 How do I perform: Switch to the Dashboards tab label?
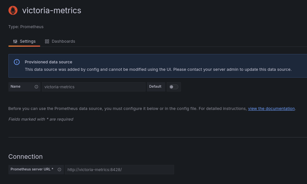pyautogui.click(x=63, y=41)
